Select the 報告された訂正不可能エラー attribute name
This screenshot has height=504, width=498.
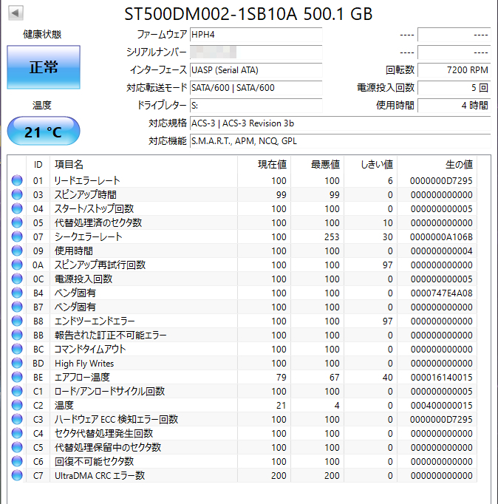pos(111,335)
